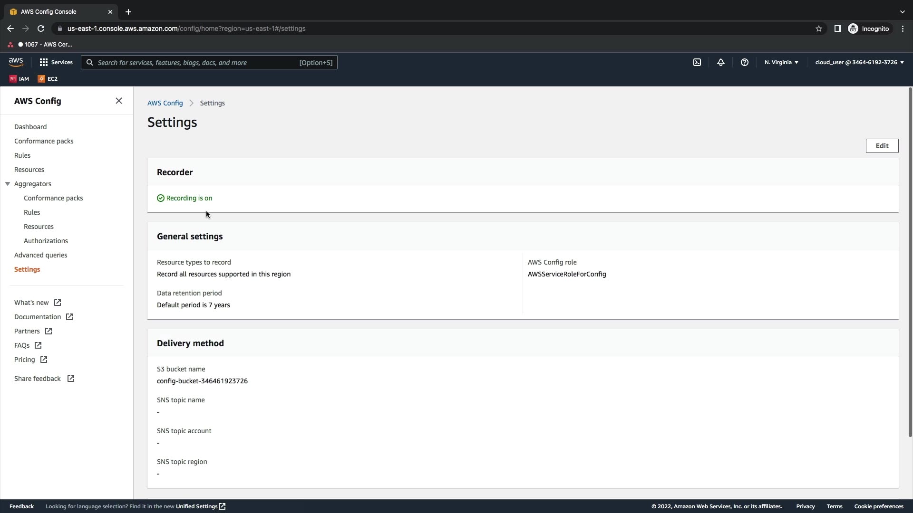Image resolution: width=913 pixels, height=513 pixels.
Task: Click the notifications bell icon
Action: click(x=721, y=62)
